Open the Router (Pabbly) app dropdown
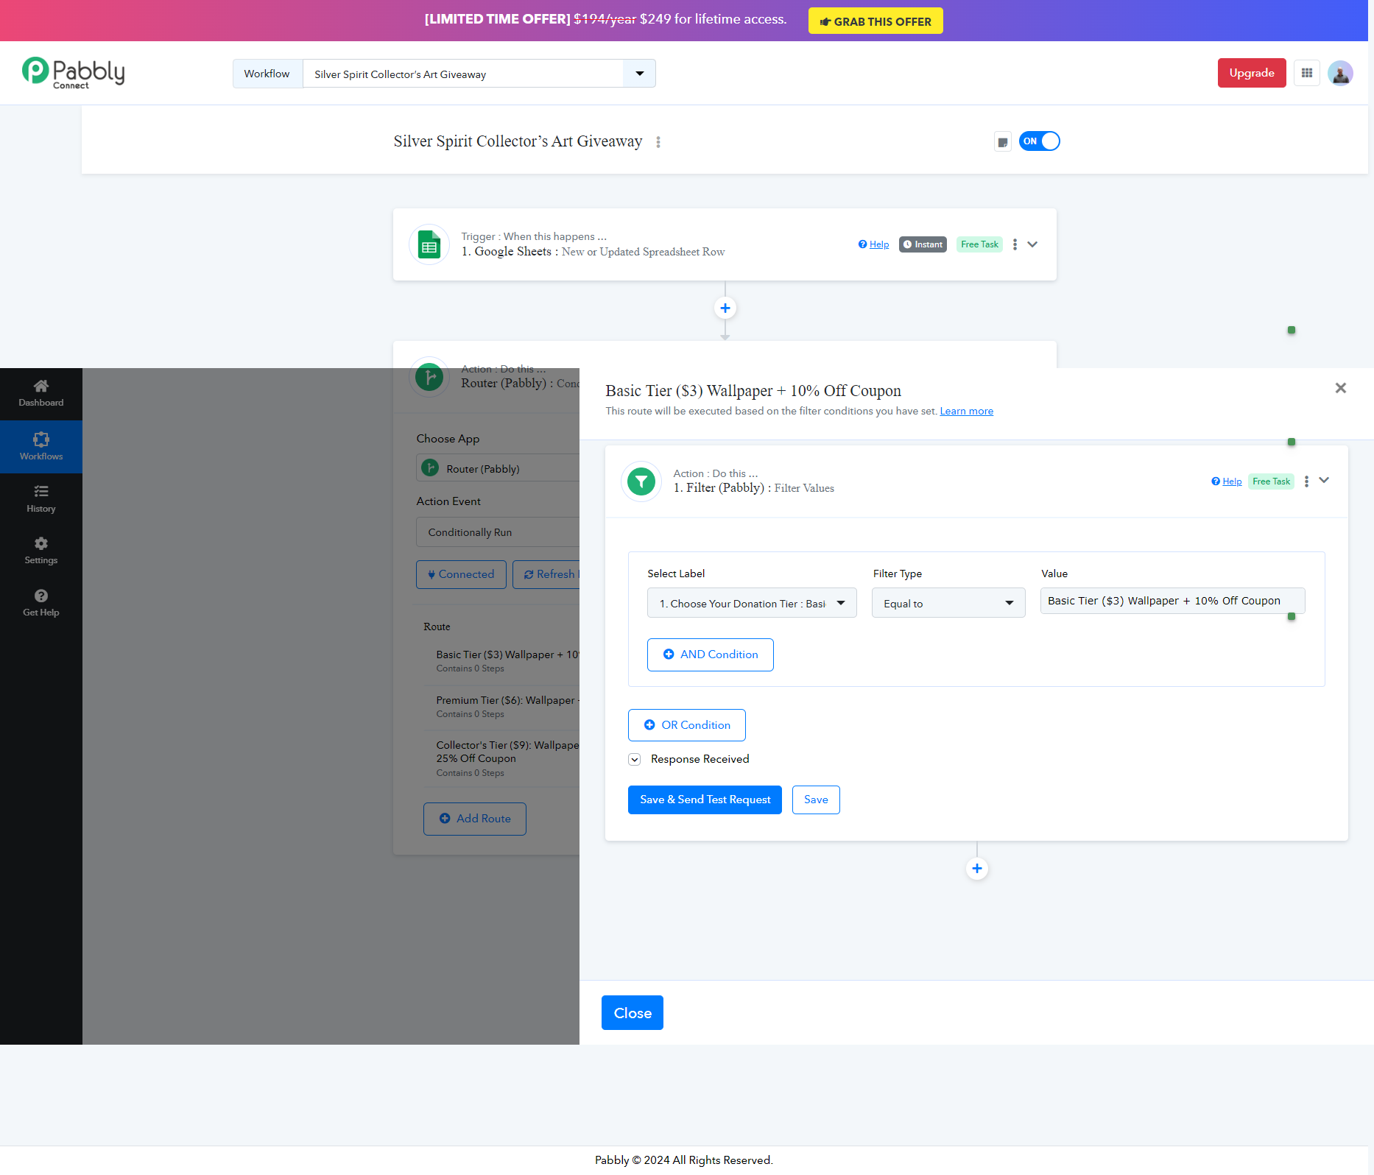 click(498, 469)
